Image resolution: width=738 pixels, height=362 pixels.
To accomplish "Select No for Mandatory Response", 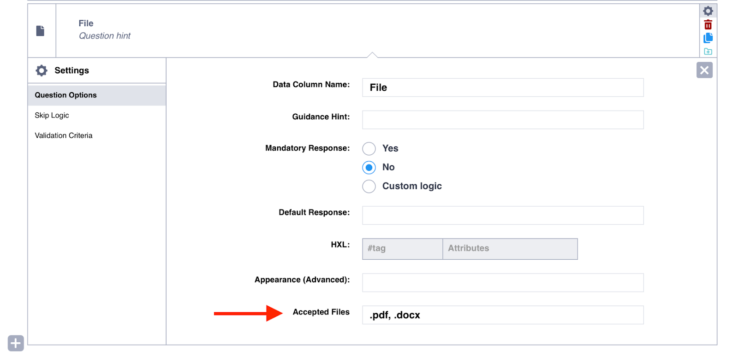I will [369, 168].
